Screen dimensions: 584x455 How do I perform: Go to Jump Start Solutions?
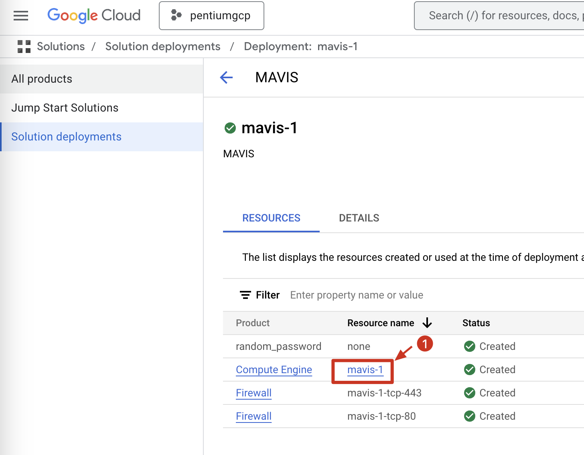click(65, 108)
